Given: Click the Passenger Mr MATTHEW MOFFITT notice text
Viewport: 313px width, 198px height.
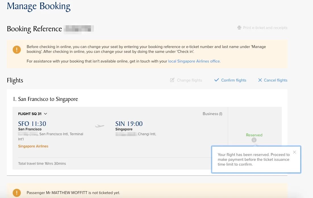Looking at the screenshot, I should [x=73, y=193].
